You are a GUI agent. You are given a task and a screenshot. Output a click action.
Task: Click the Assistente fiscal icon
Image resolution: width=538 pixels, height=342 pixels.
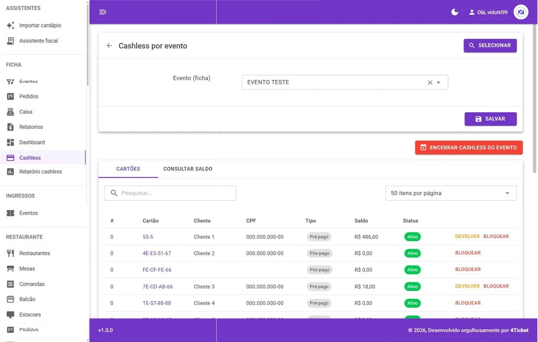tap(10, 41)
